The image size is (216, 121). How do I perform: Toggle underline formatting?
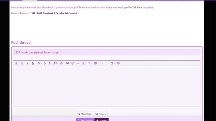[33, 63]
